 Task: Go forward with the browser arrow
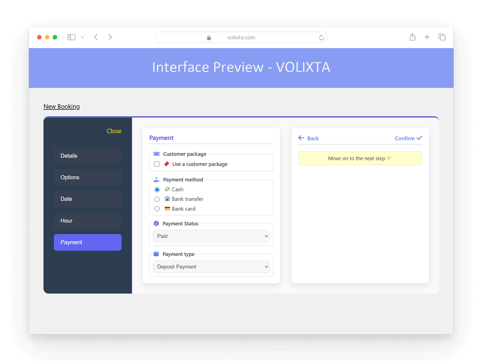pyautogui.click(x=110, y=37)
